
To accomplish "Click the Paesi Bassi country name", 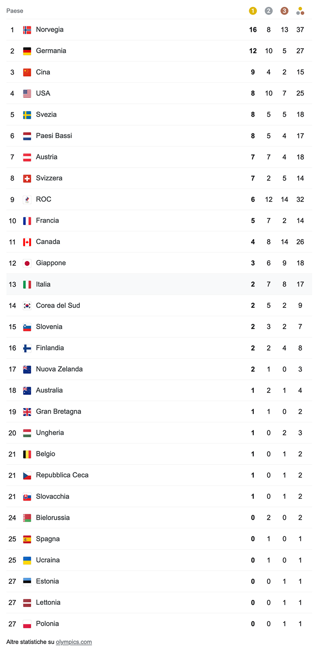I will click(54, 136).
